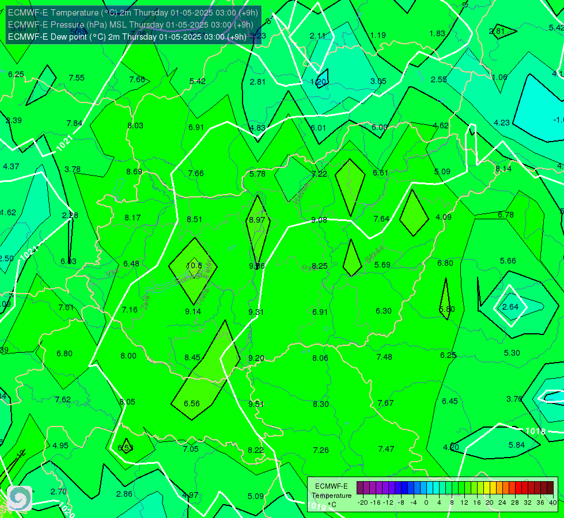564x518 pixels.
Task: Click the 8.17 map value
Action: tap(133, 218)
